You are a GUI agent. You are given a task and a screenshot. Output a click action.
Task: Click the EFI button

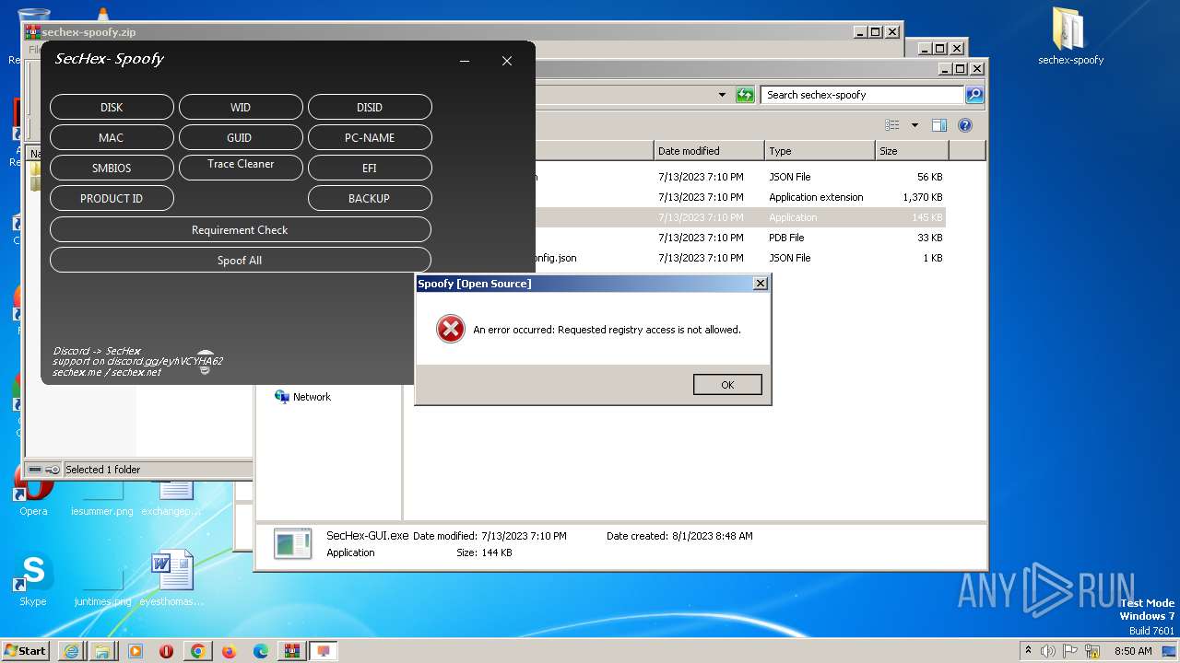(x=370, y=168)
